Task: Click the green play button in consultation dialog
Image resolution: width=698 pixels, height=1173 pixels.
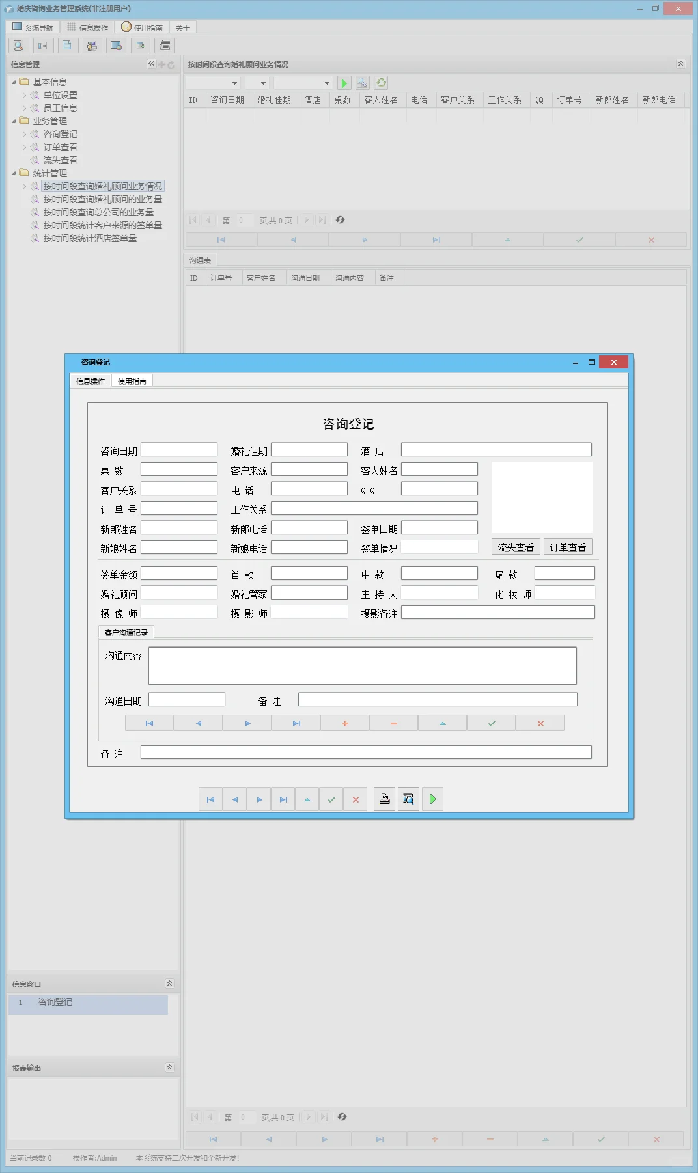Action: [432, 799]
